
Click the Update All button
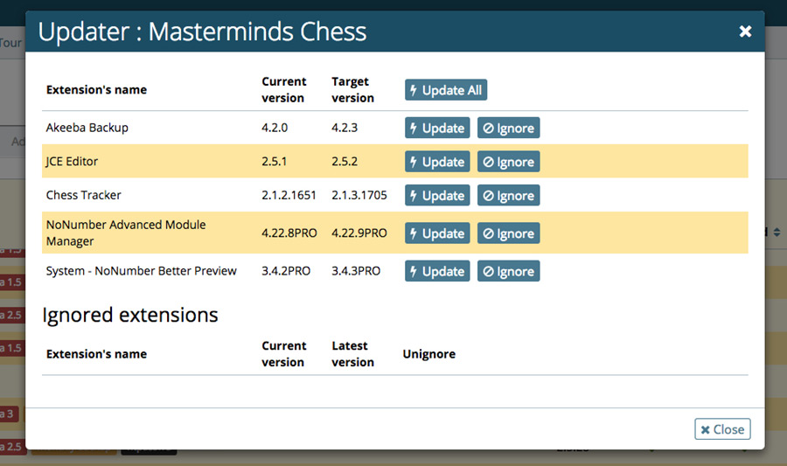446,90
